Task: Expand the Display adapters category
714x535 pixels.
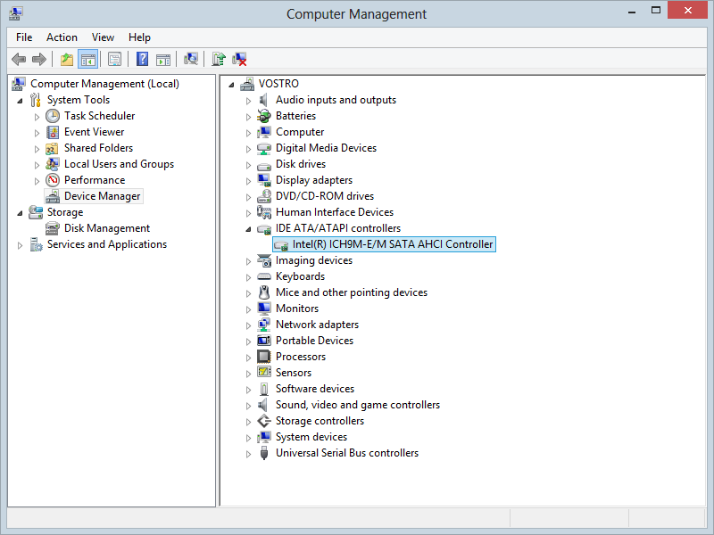Action: click(x=248, y=181)
